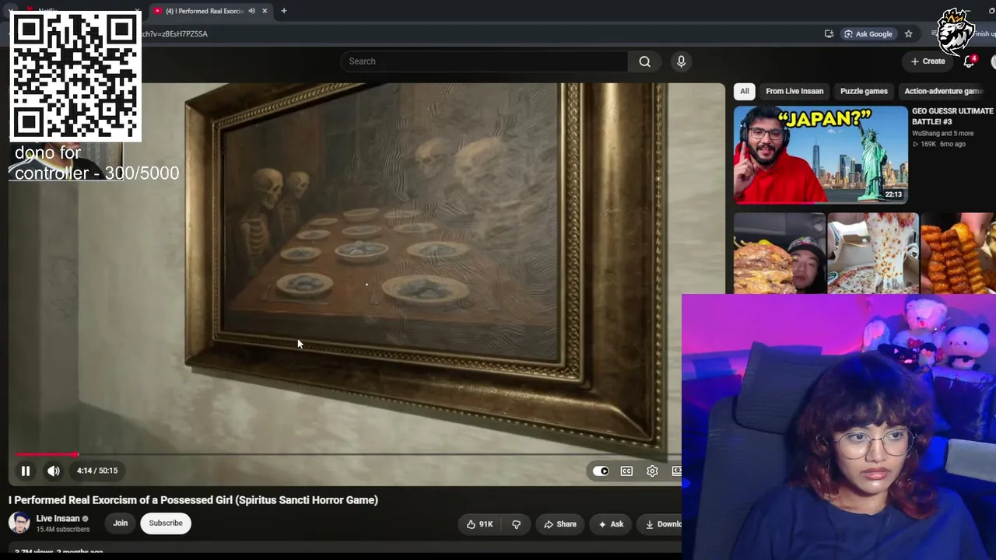Screen dimensions: 996x560
Task: Click the video title text below player
Action: [193, 500]
